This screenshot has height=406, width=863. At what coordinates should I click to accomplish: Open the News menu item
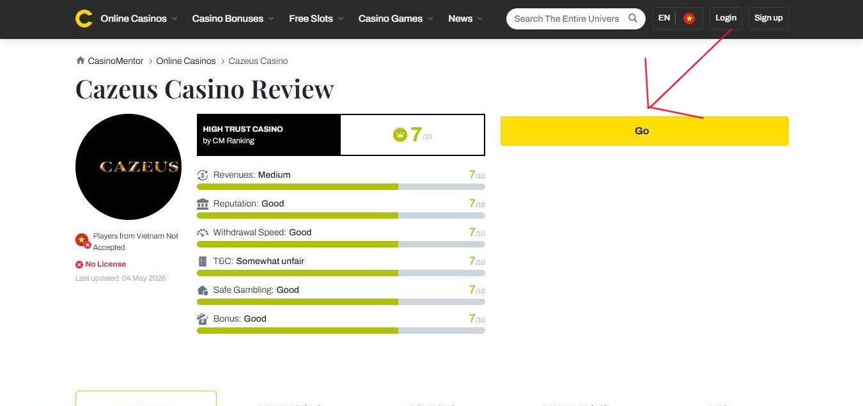point(460,19)
